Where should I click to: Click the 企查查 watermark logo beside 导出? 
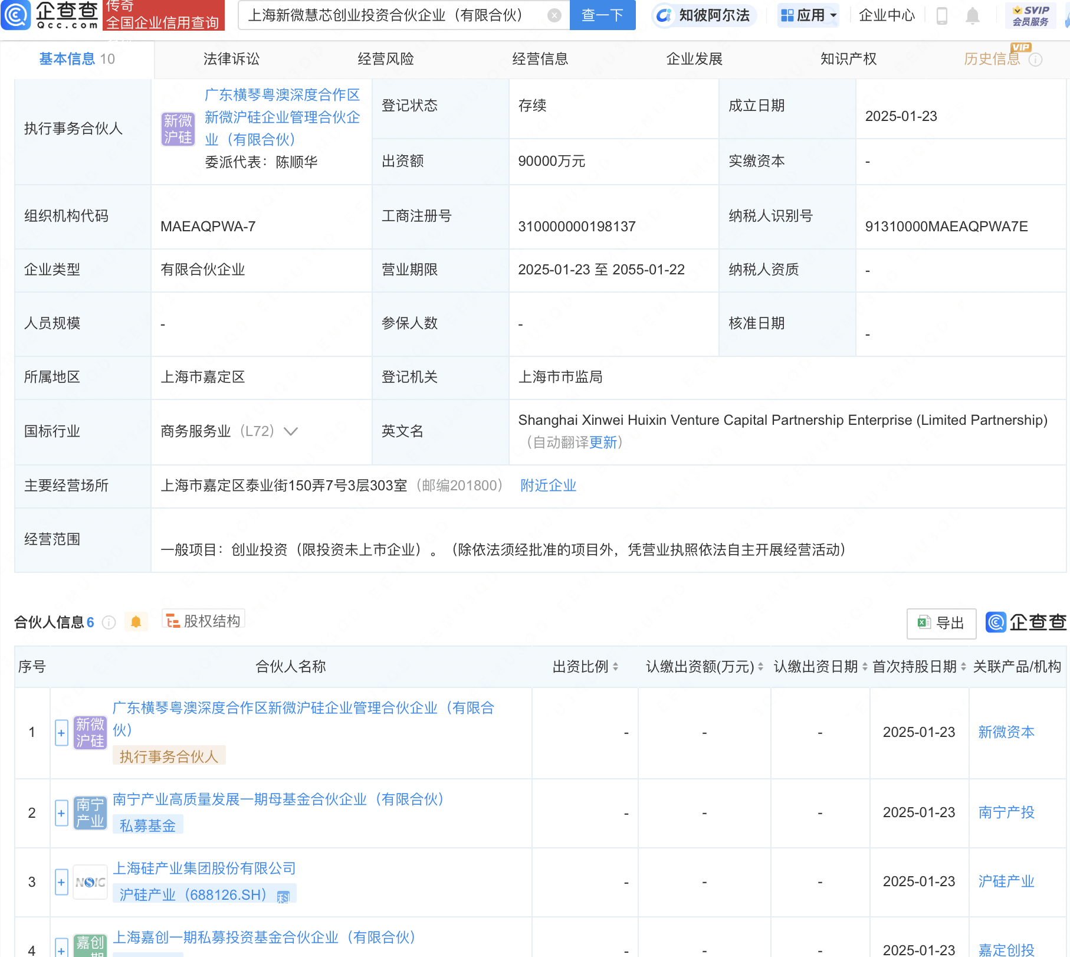point(1026,622)
